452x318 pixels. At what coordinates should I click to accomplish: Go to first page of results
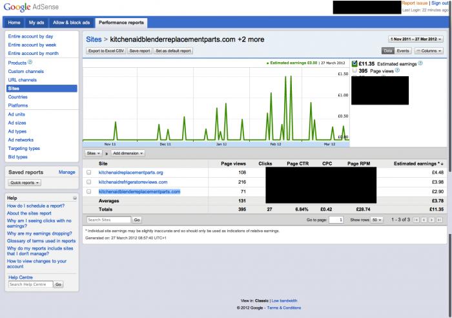[x=416, y=220]
